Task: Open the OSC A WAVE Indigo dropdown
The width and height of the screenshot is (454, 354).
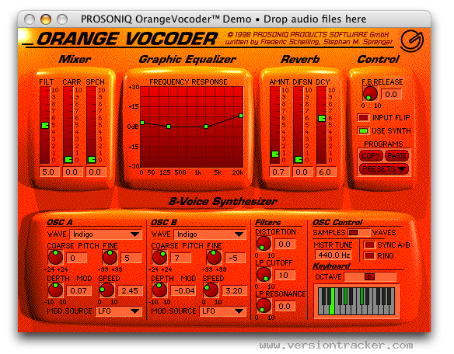Action: tap(106, 234)
